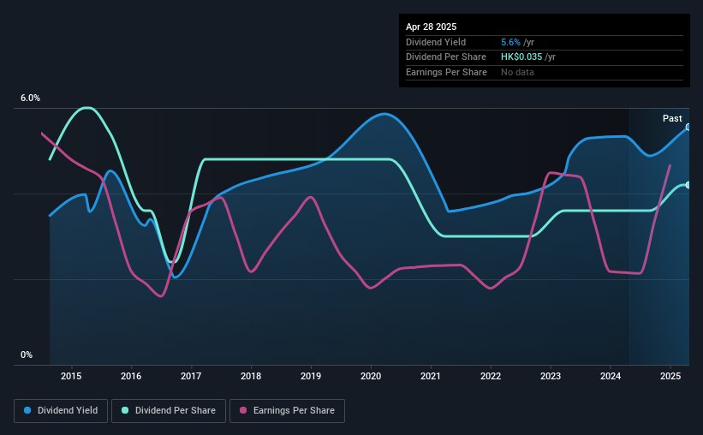This screenshot has height=435, width=703.
Task: Click the tooltip Dividend Per Share row label
Action: click(445, 57)
